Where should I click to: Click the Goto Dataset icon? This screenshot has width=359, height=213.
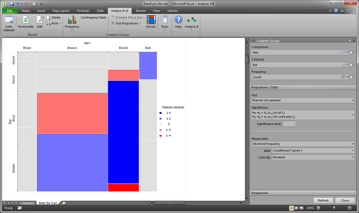[x=9, y=23]
